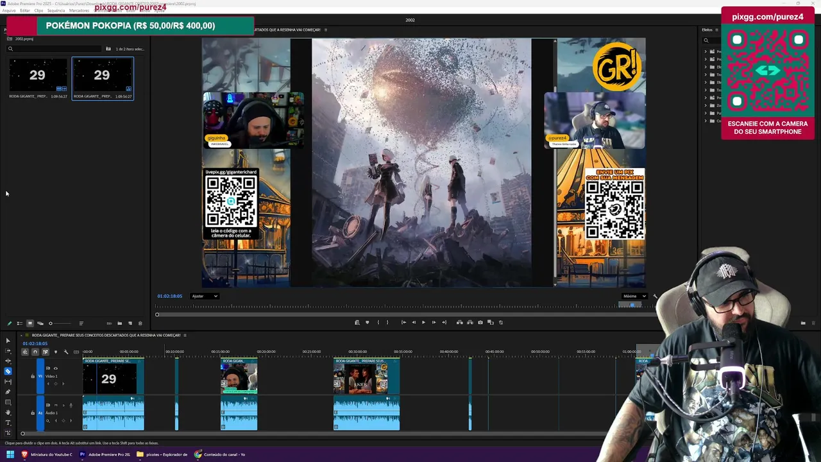Viewport: 821px width, 462px height.
Task: Toggle the lock on track A1
Action: (33, 413)
